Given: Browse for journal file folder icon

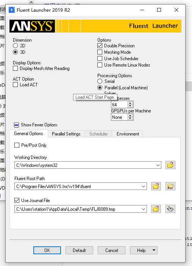Looking at the screenshot, I should [x=156, y=209].
